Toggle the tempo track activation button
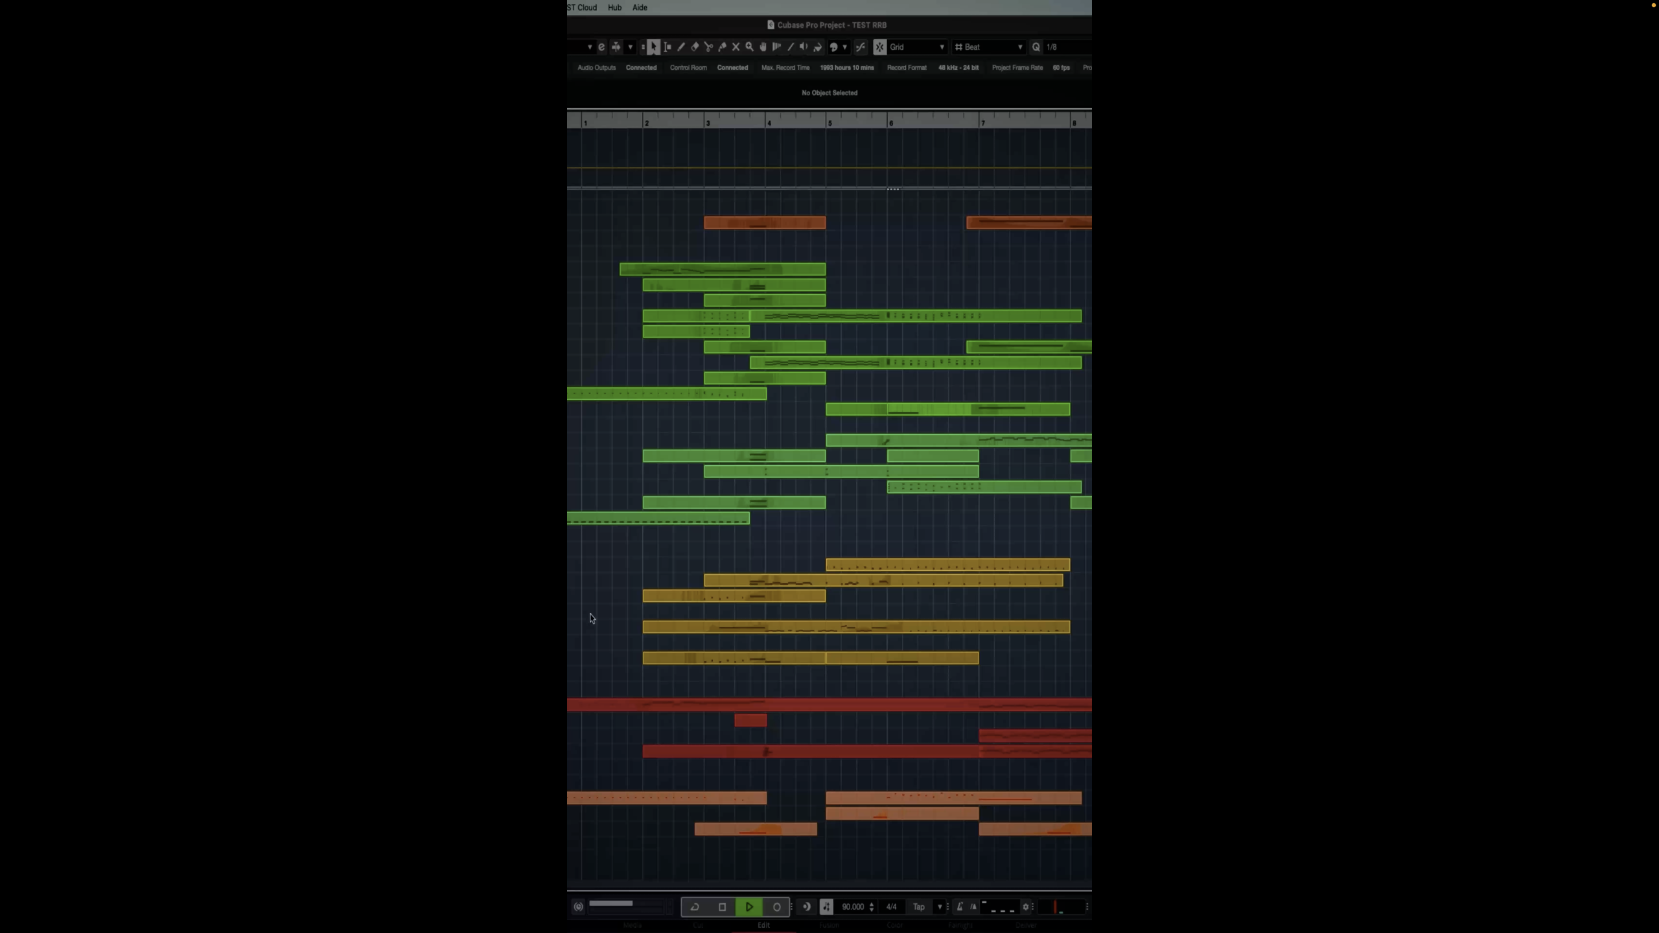 coord(826,906)
